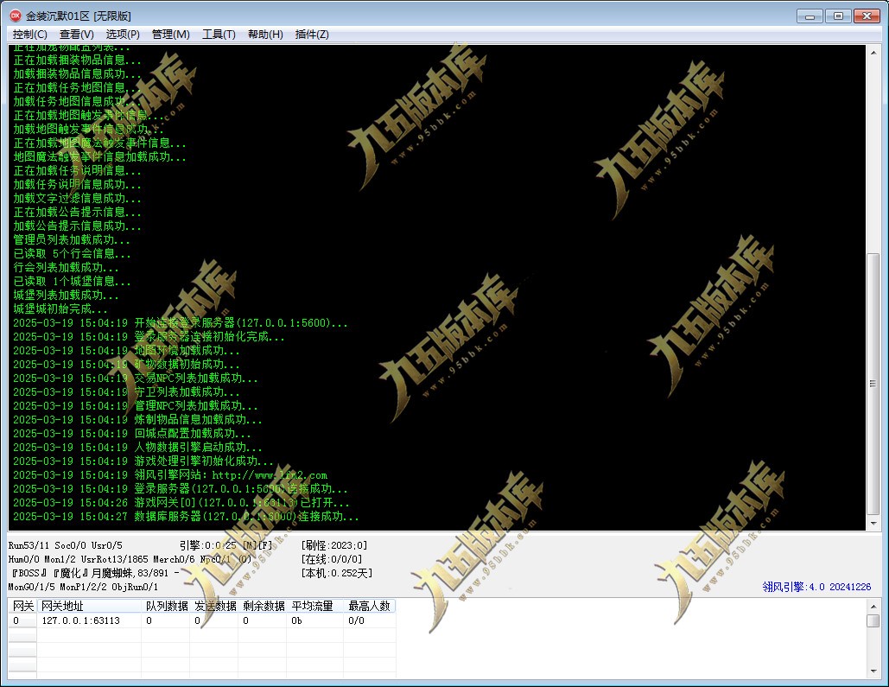Open the 工具(T) menu

(219, 35)
